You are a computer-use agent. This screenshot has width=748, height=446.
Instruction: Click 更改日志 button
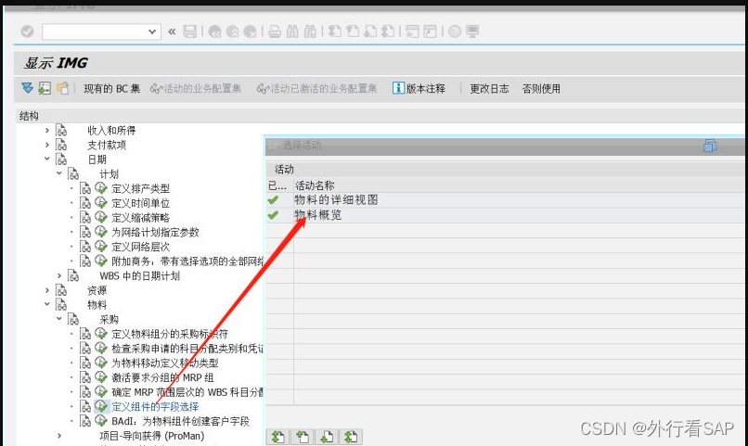click(x=489, y=89)
